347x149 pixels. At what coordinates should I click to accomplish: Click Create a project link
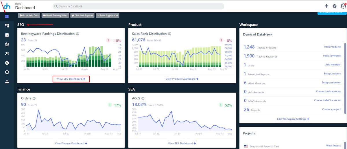click(x=332, y=109)
